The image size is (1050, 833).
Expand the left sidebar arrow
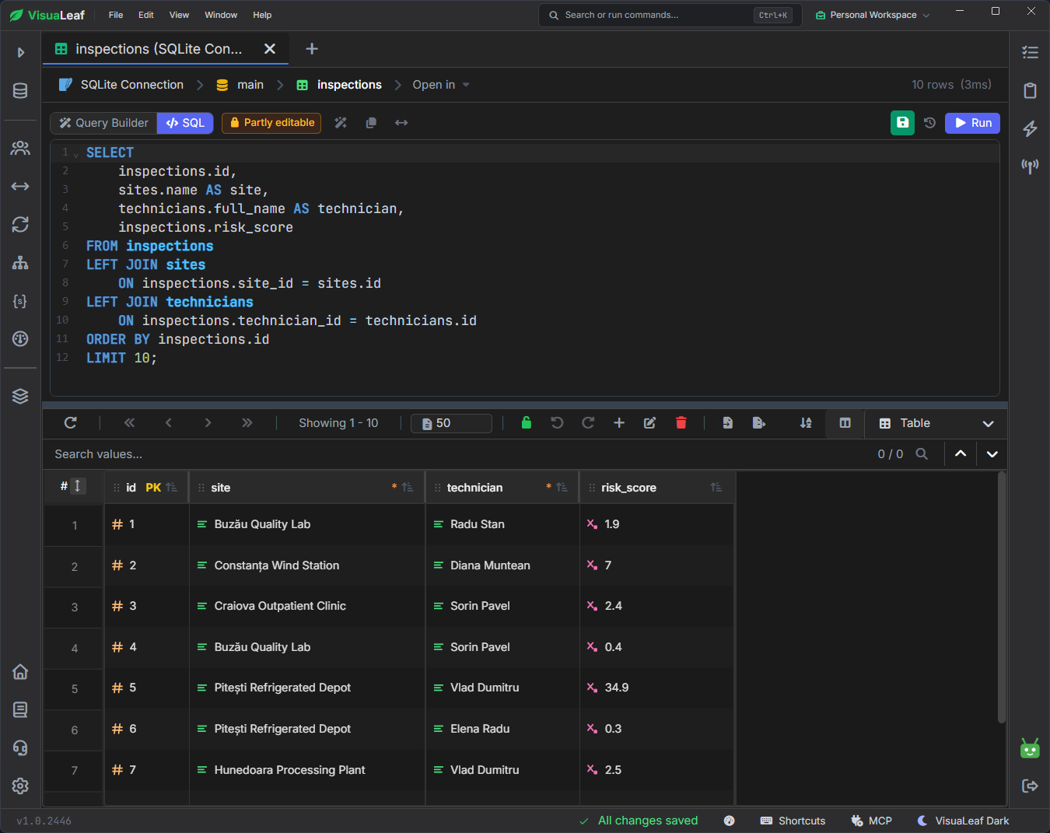(20, 52)
